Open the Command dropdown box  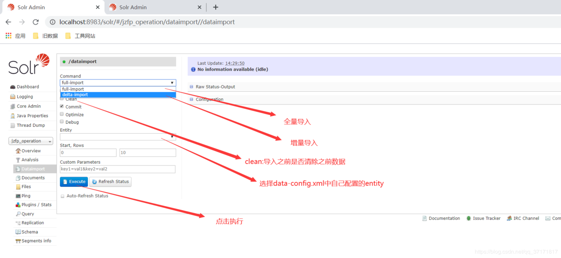[118, 82]
